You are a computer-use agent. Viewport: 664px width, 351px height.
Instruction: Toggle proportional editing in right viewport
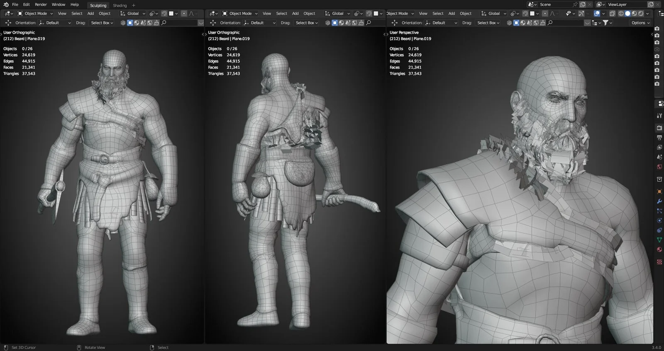[545, 13]
